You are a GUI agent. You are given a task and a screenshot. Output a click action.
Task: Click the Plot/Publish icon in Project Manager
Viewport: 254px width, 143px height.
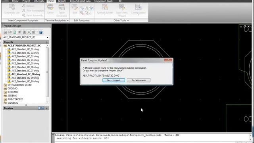click(x=34, y=32)
